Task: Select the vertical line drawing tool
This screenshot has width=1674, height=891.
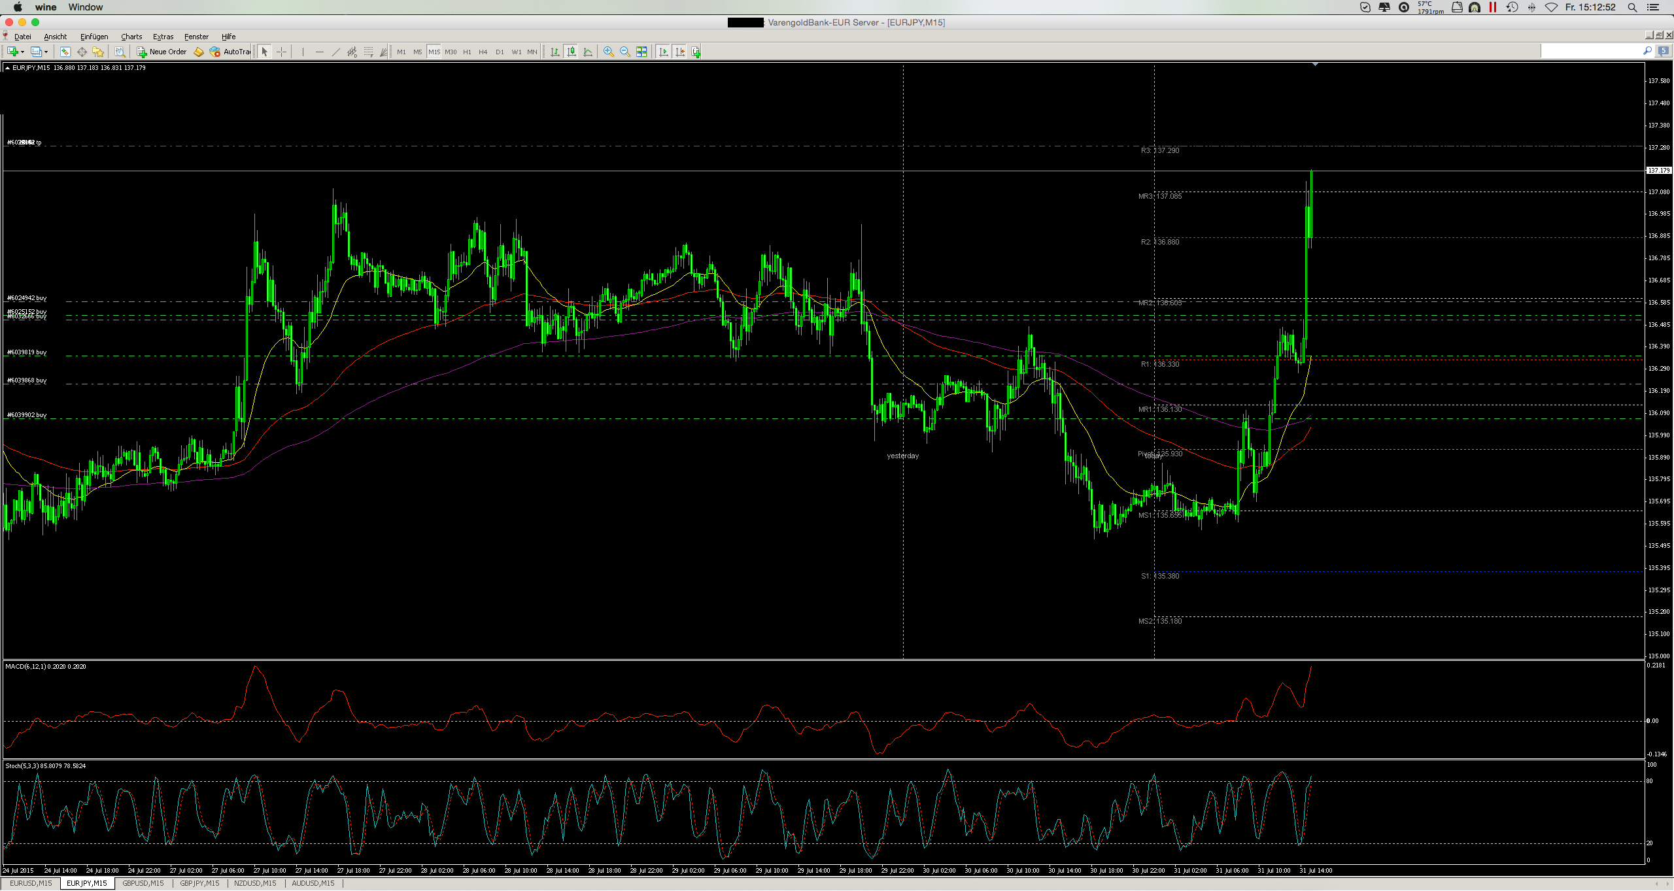Action: (x=302, y=52)
